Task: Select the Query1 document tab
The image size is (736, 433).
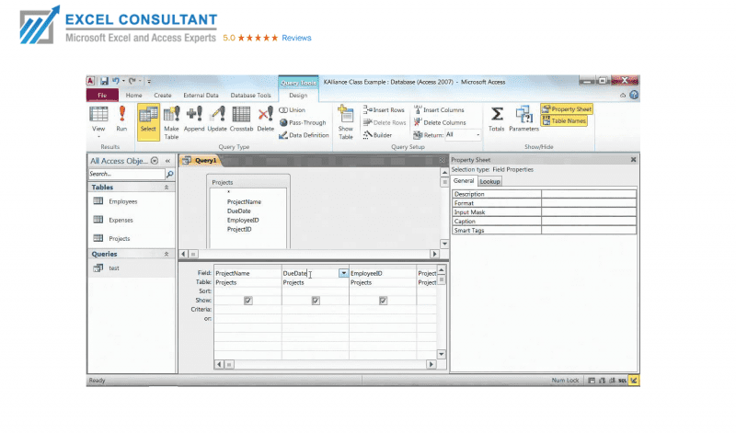Action: tap(201, 161)
